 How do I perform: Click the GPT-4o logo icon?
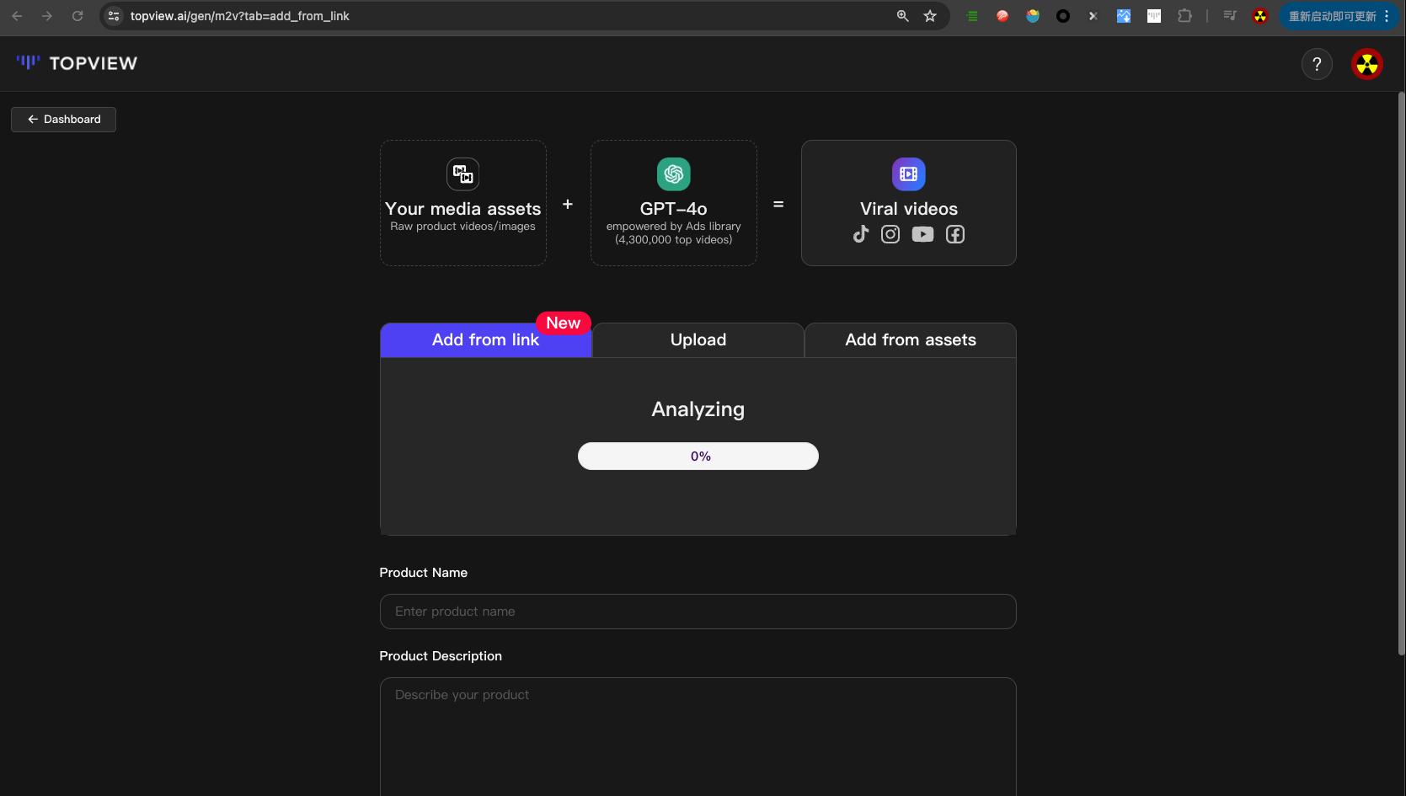coord(673,174)
